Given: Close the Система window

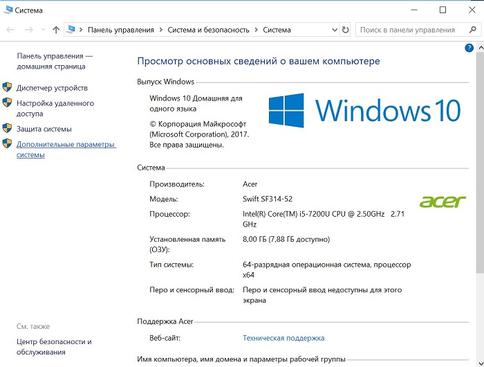Looking at the screenshot, I should [x=472, y=10].
